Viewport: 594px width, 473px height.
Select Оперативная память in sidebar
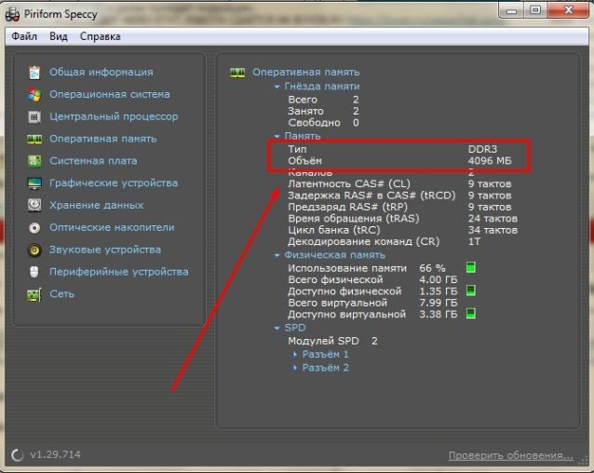click(x=102, y=139)
